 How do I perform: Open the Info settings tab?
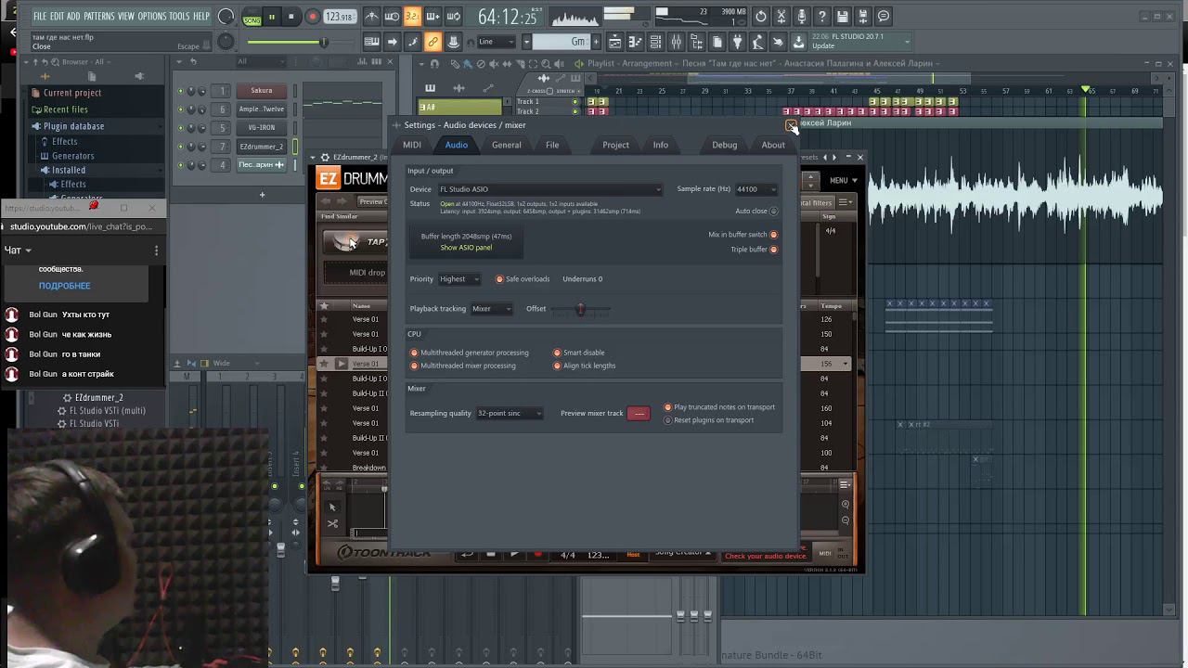[660, 145]
